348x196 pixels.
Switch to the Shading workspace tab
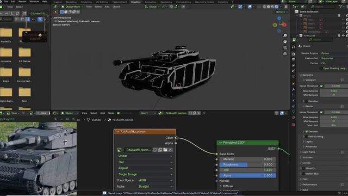point(135,2)
